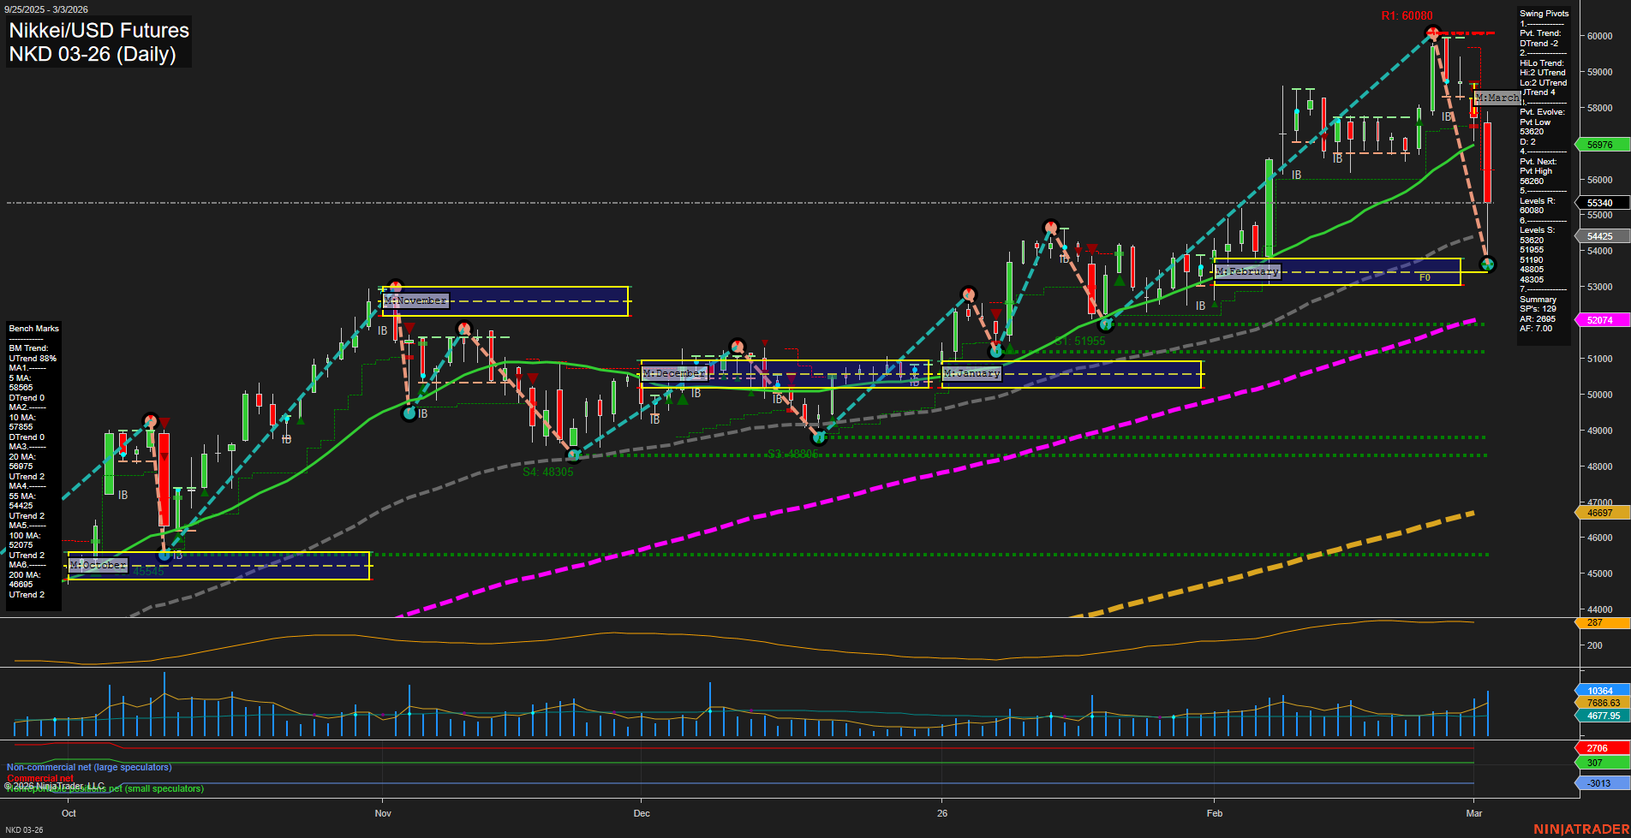This screenshot has width=1631, height=838.
Task: Switch to the NKD 03-26 tab
Action: point(26,829)
